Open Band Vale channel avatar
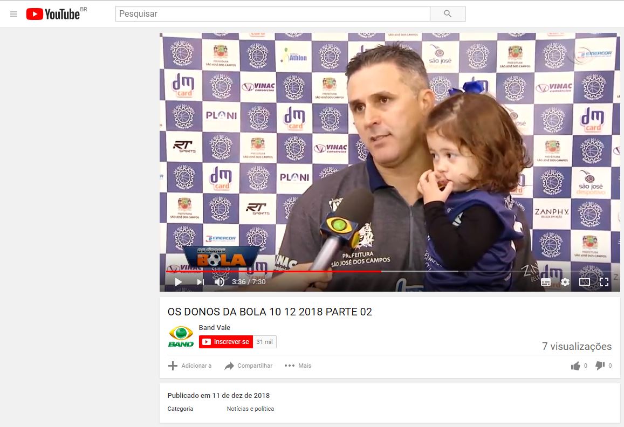The height and width of the screenshot is (427, 624). pos(181,336)
